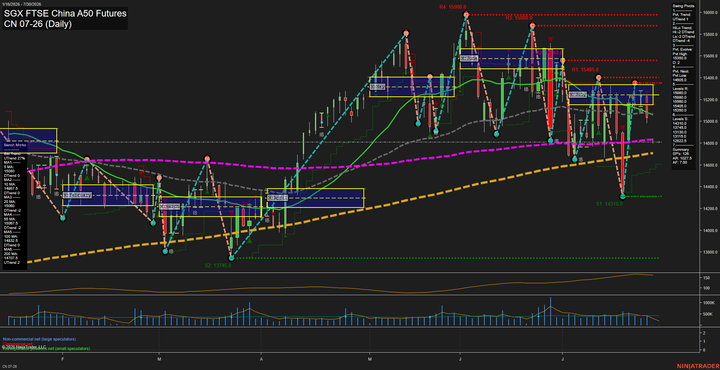Click the 16000.0 price axis label
The image size is (720, 370).
[x=710, y=12]
